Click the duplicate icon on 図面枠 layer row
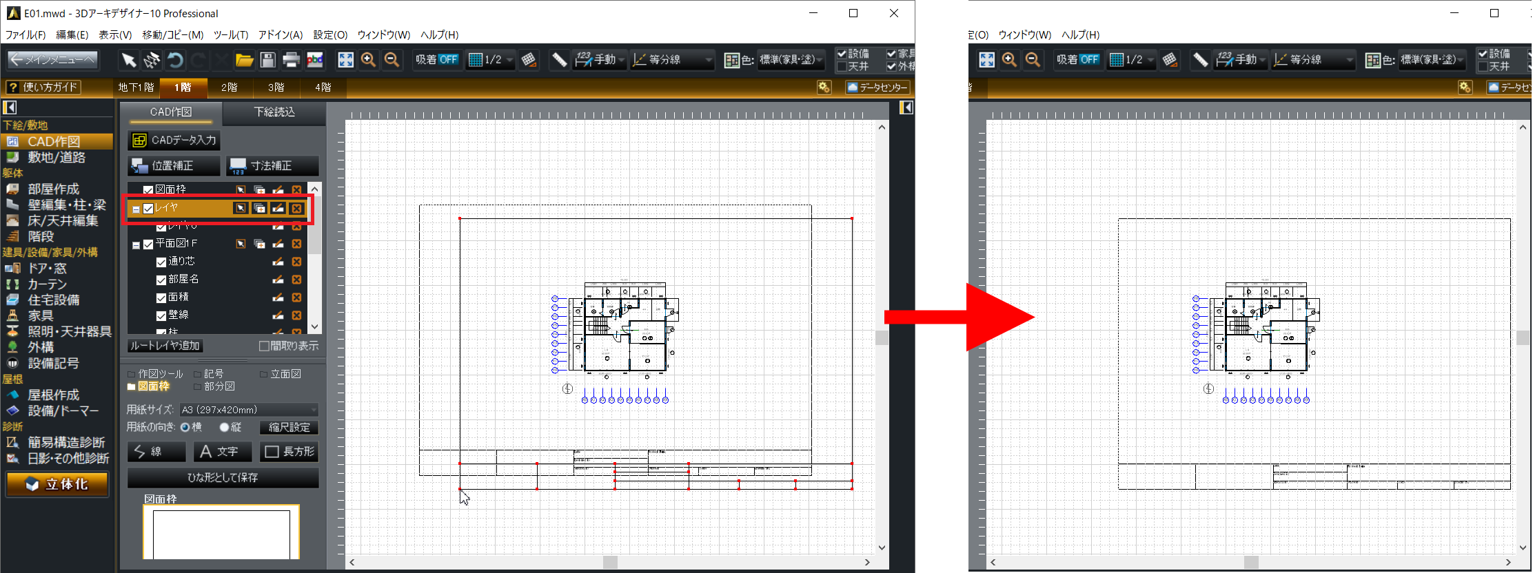Viewport: 1533px width, 573px height. pyautogui.click(x=259, y=189)
